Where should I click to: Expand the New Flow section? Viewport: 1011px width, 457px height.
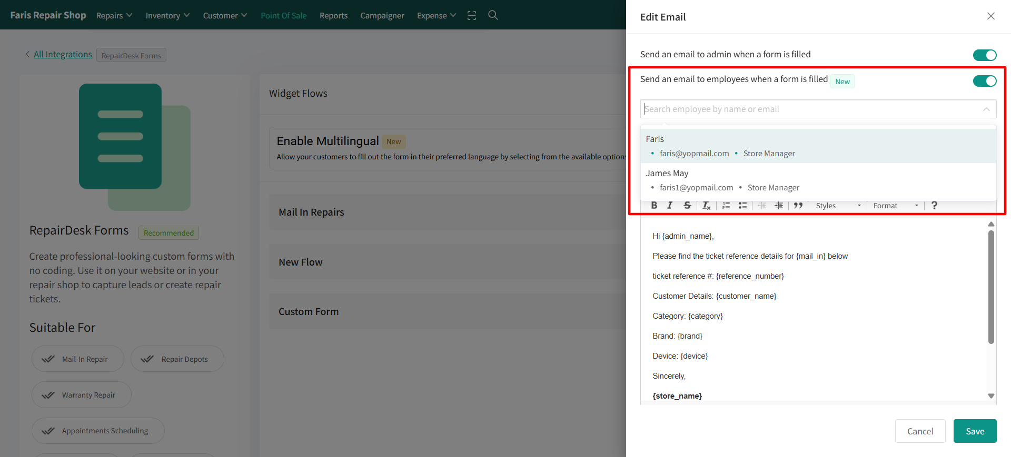click(448, 262)
